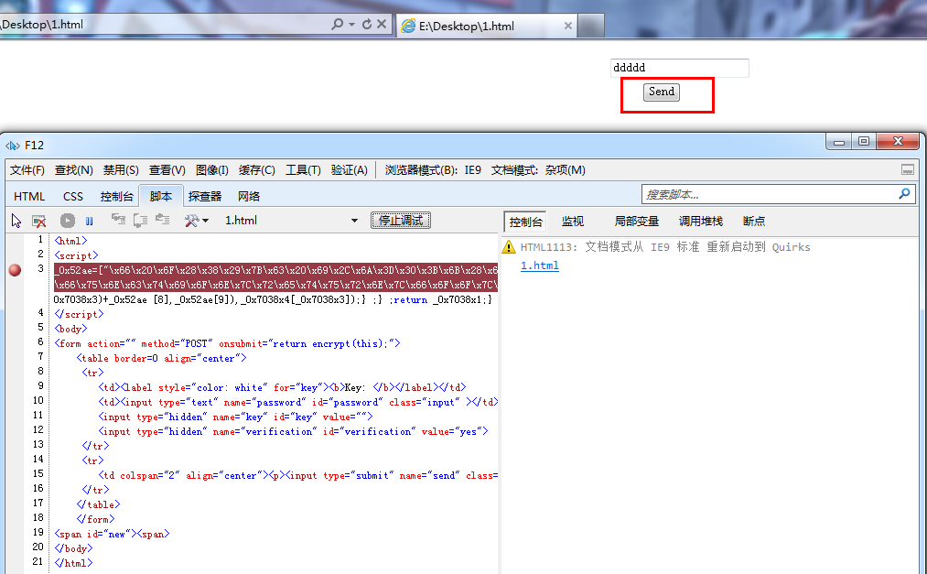Open the 局部变量 locals tab
The image size is (927, 574).
(x=636, y=222)
